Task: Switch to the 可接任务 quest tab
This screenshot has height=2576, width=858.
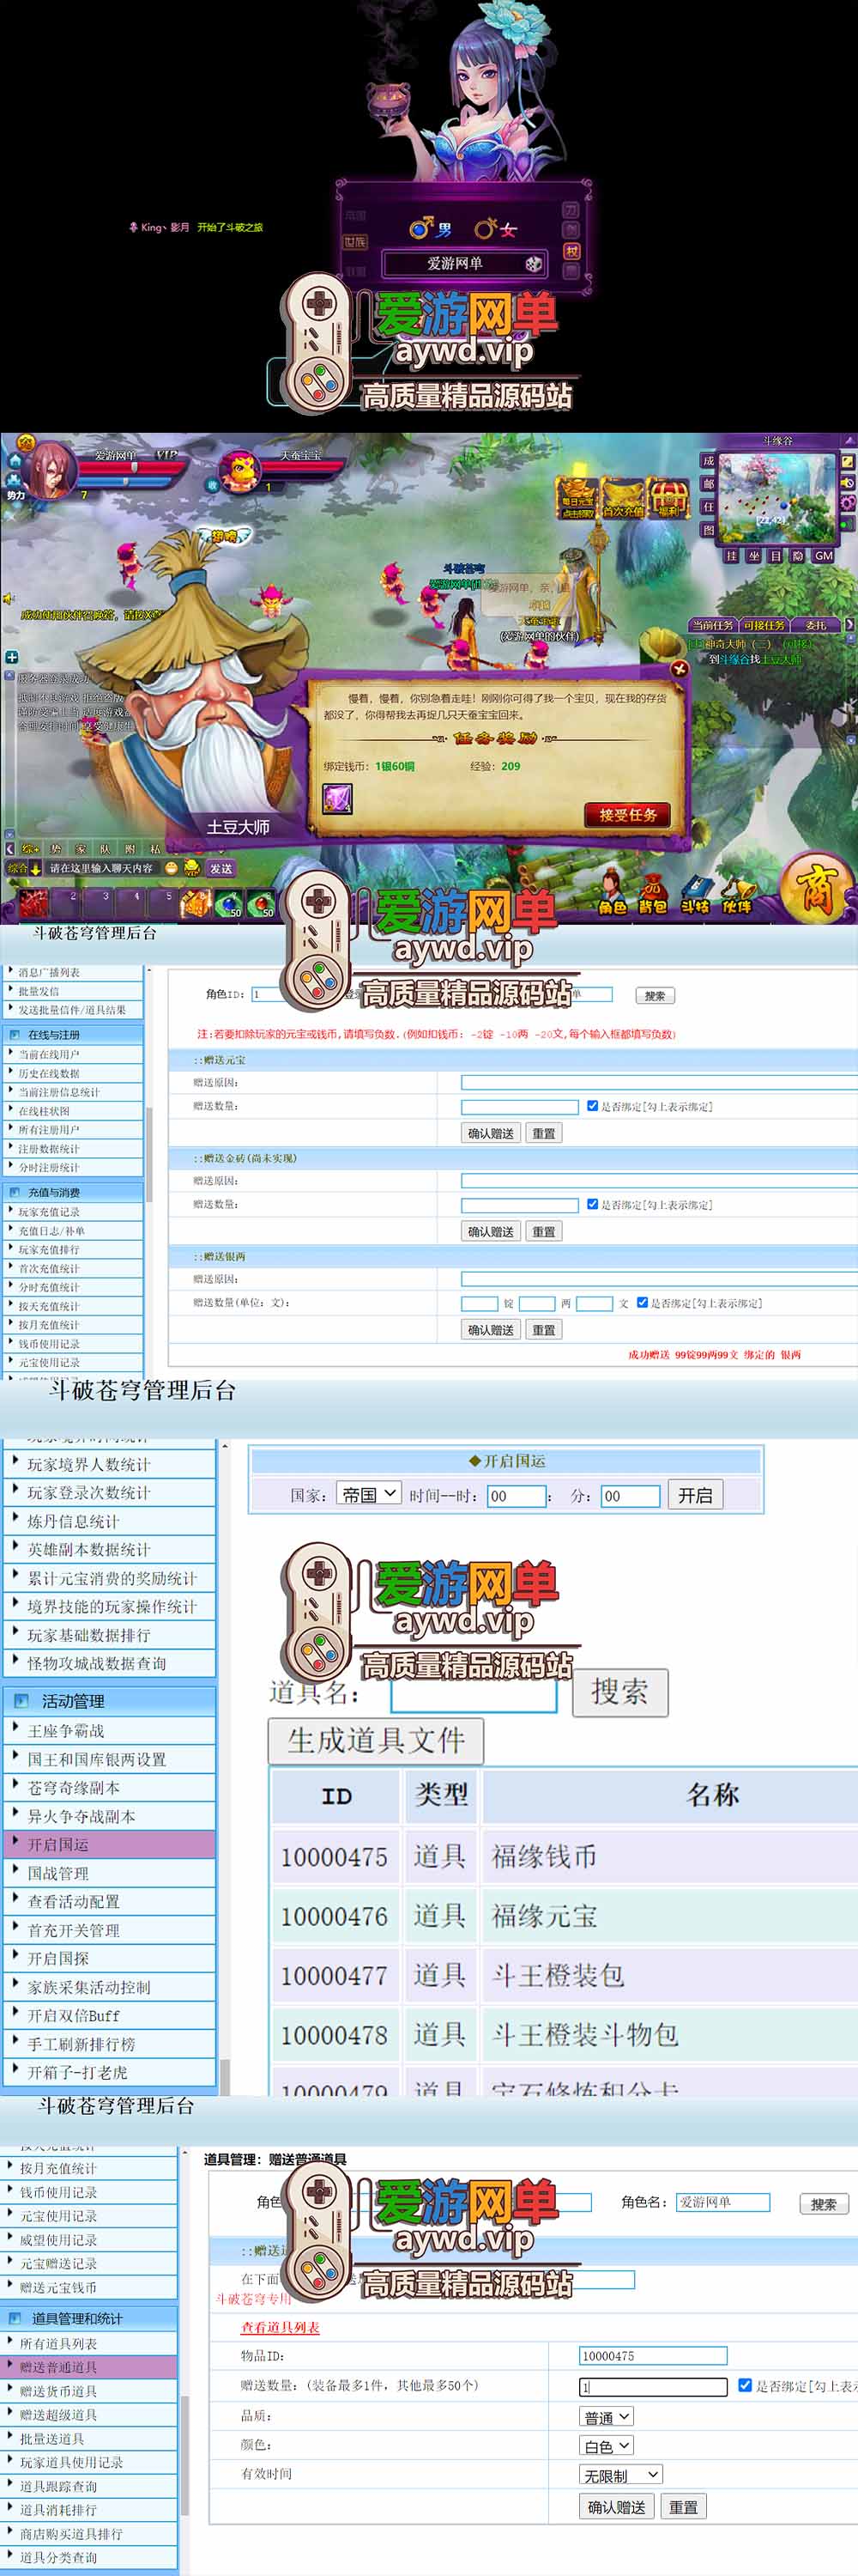Action: coord(764,625)
